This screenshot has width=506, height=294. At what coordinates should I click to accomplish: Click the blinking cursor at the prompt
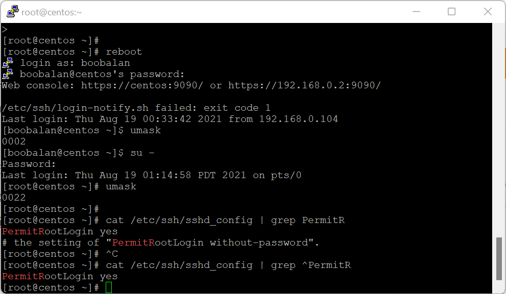[109, 287]
